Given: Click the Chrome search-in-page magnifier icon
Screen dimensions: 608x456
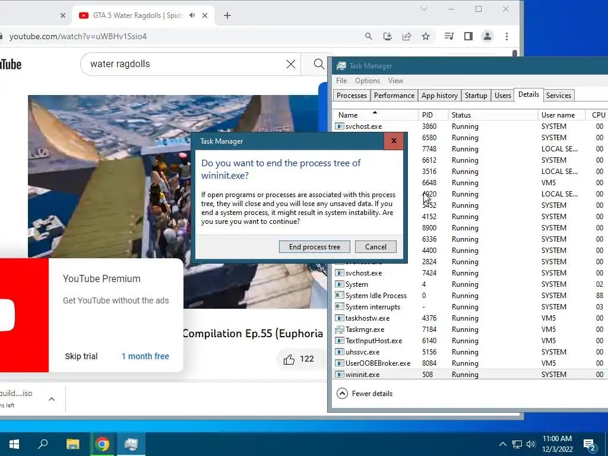Looking at the screenshot, I should [368, 36].
